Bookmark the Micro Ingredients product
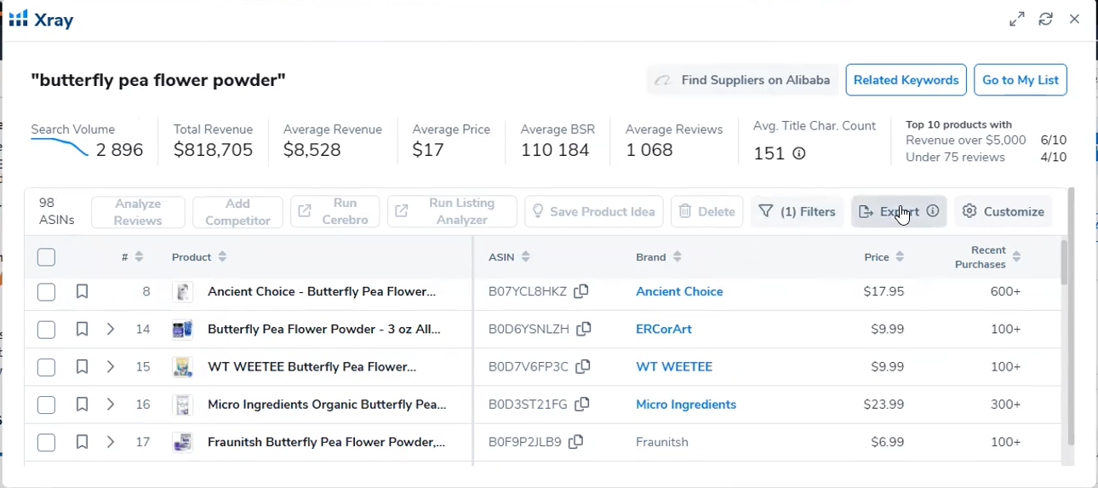 pyautogui.click(x=82, y=405)
